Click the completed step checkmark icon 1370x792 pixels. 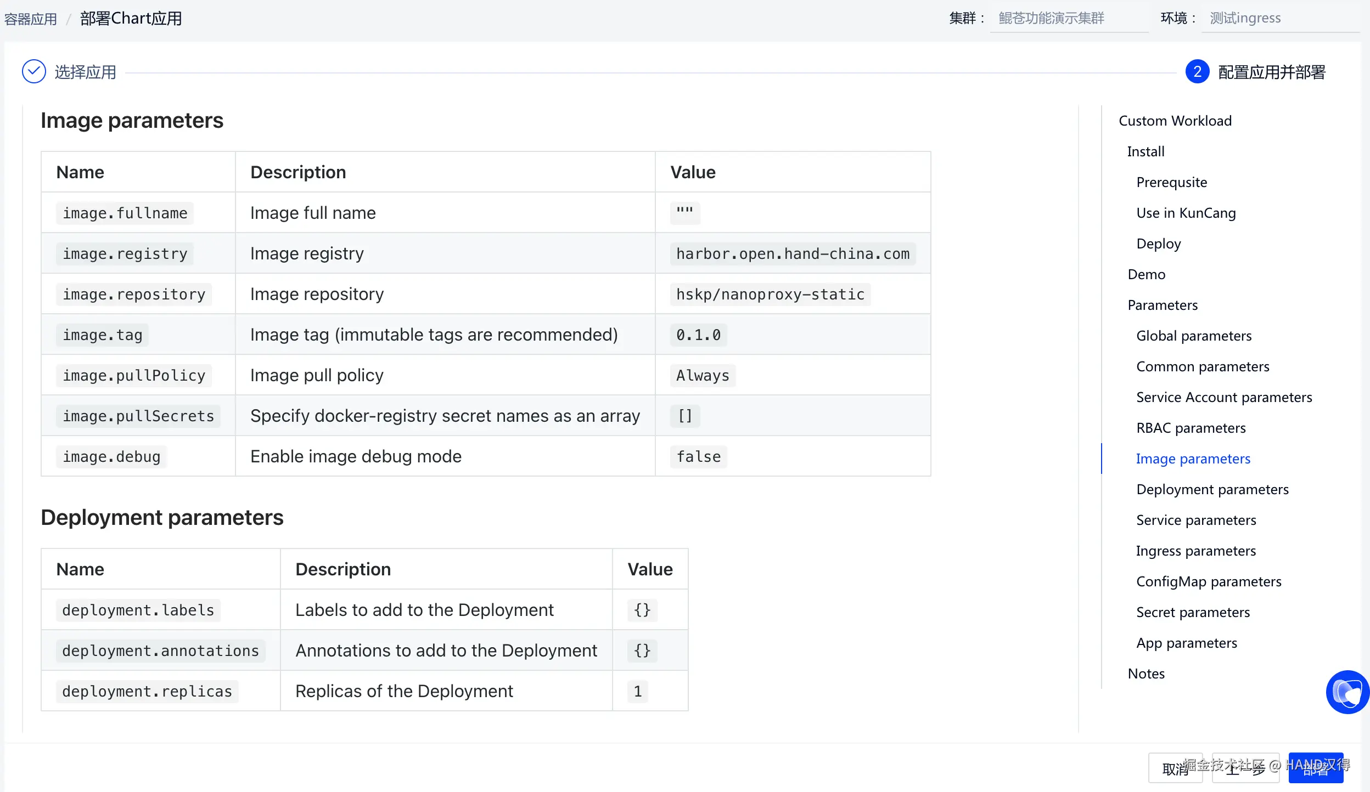pyautogui.click(x=34, y=72)
